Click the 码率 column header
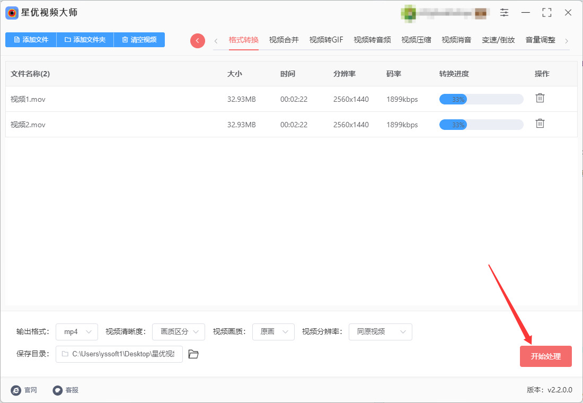The image size is (583, 403). (394, 74)
